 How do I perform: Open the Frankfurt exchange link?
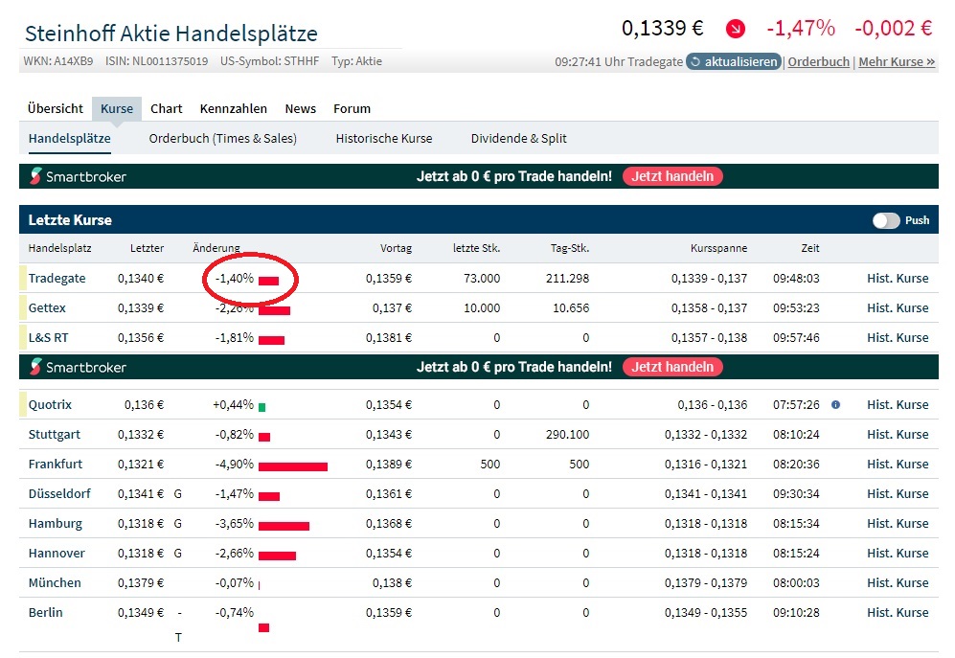pyautogui.click(x=55, y=465)
